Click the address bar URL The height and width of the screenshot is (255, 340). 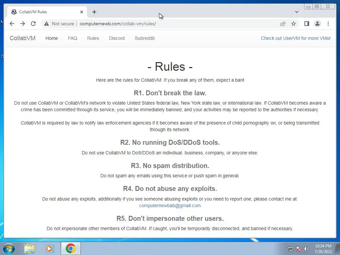point(118,24)
